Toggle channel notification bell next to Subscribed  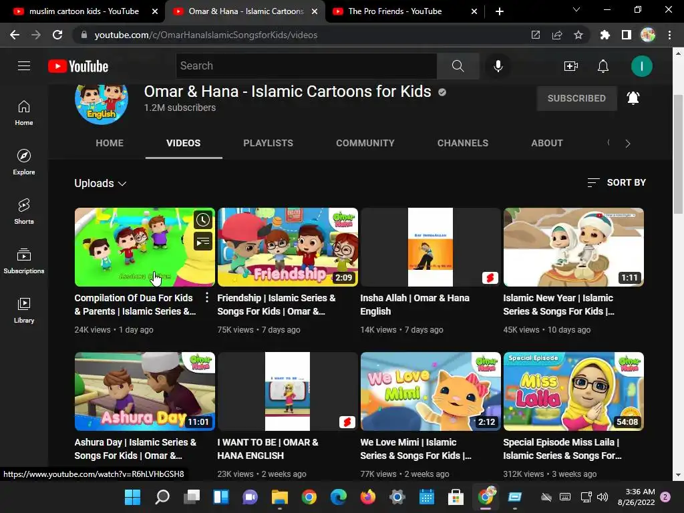pos(633,98)
